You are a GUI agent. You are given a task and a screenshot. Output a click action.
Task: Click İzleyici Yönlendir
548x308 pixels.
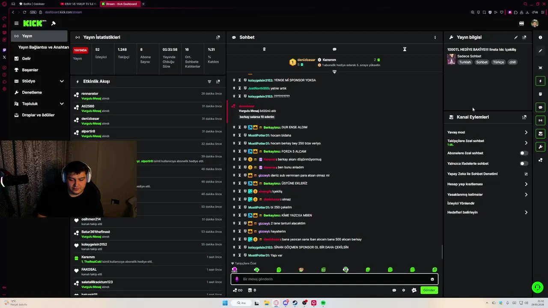461,203
